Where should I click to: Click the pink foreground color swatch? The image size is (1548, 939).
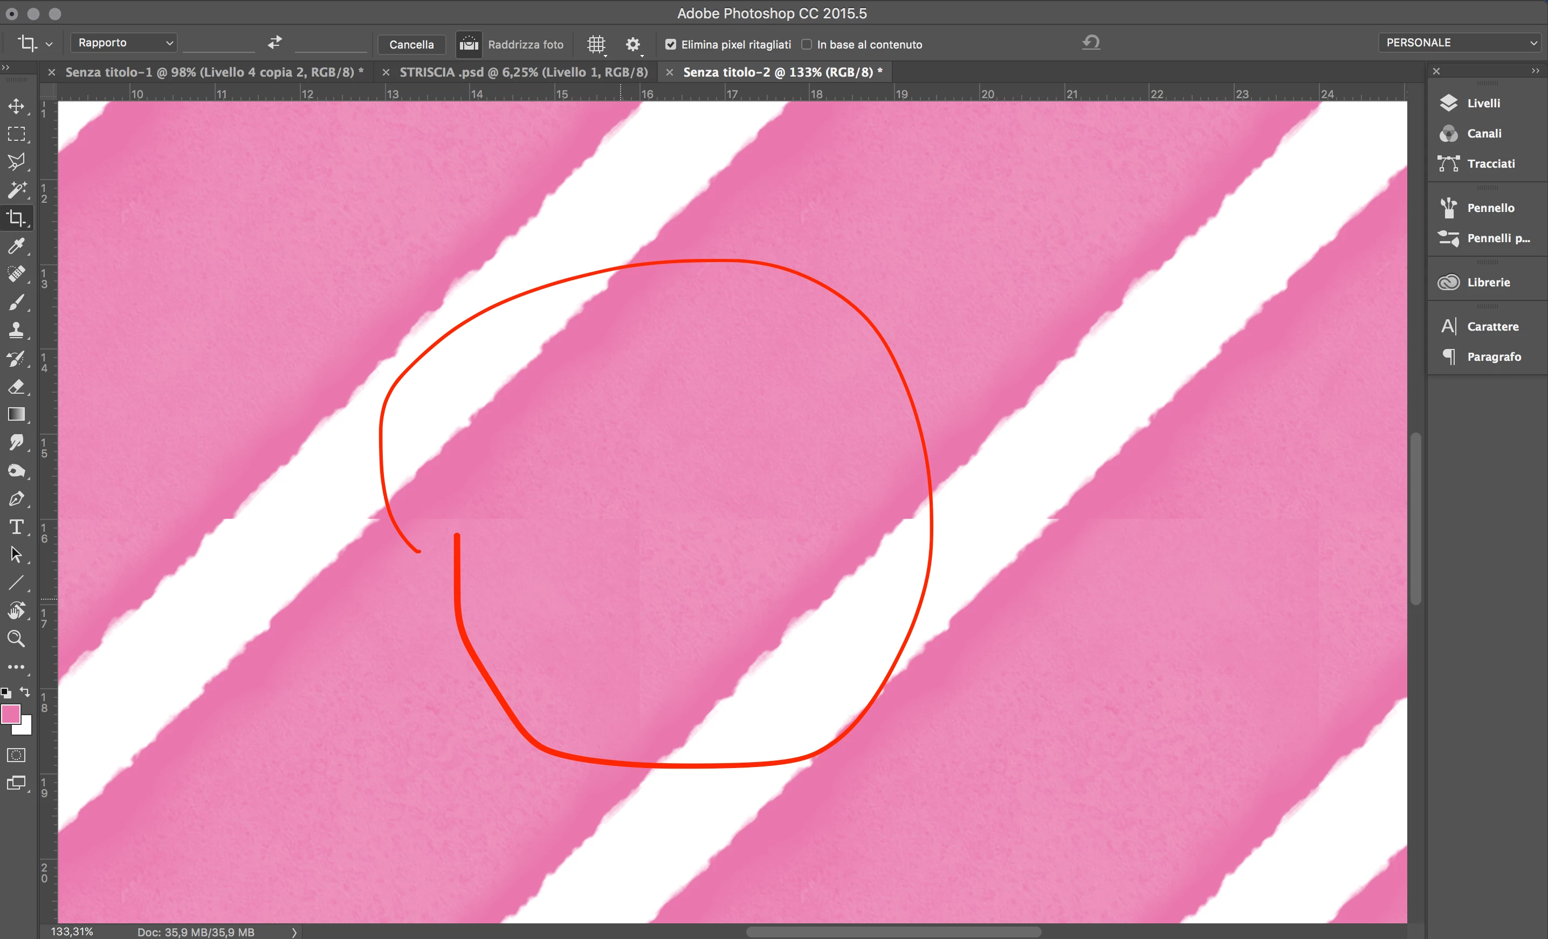[x=11, y=714]
